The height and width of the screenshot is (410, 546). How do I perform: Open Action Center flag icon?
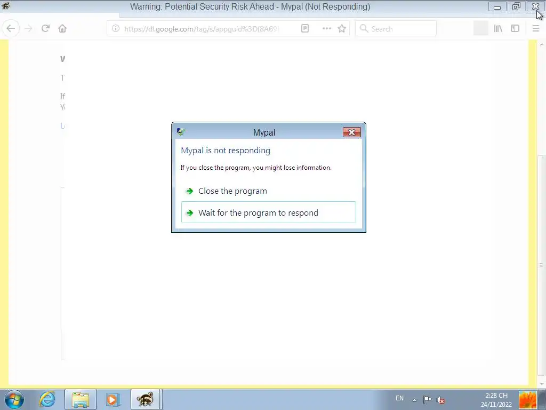pyautogui.click(x=427, y=399)
